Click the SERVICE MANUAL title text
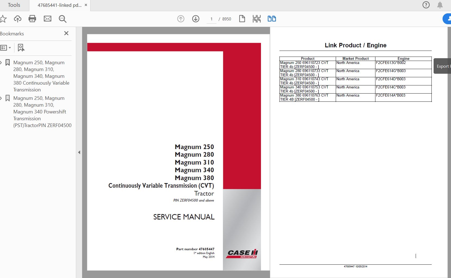Image resolution: width=451 pixels, height=278 pixels. (x=184, y=217)
